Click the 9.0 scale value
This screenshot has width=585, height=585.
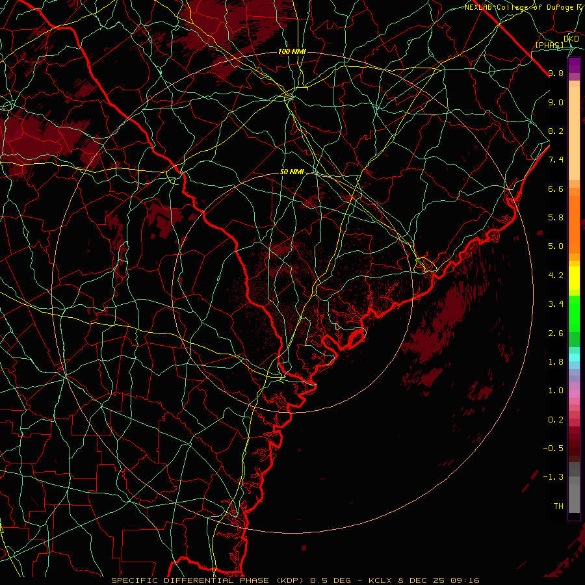pyautogui.click(x=556, y=102)
